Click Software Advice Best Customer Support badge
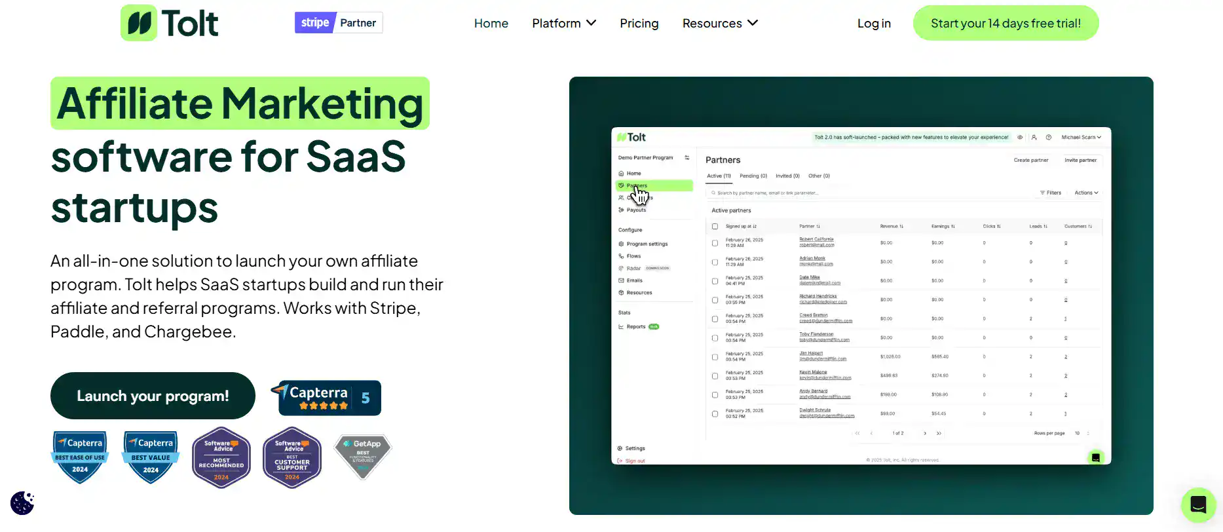The image size is (1223, 532). (x=292, y=458)
